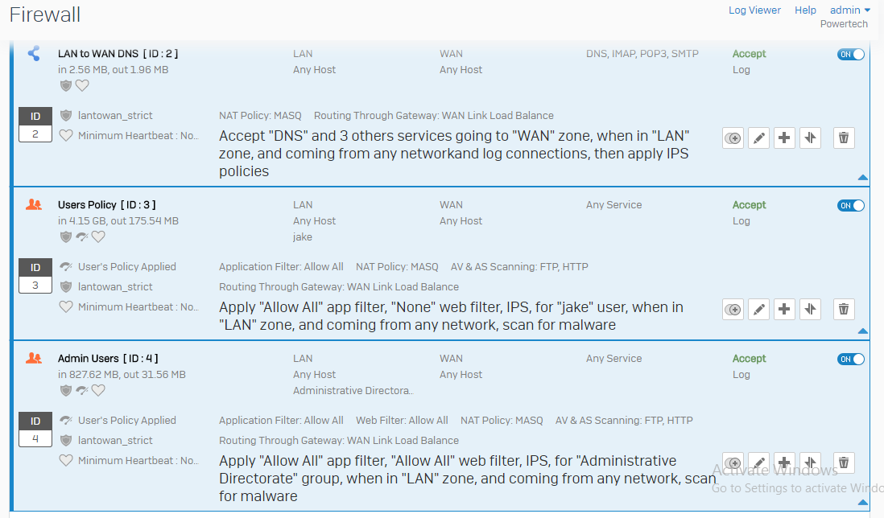Edit the LAN to WAN DNS rule
Image resolution: width=884 pixels, height=518 pixels.
tap(759, 138)
